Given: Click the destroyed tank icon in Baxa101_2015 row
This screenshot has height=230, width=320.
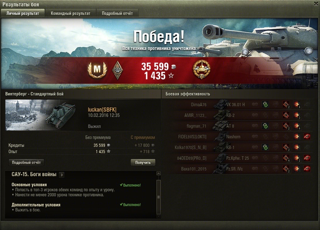Looking at the screenshot, I should pyautogui.click(x=307, y=169).
